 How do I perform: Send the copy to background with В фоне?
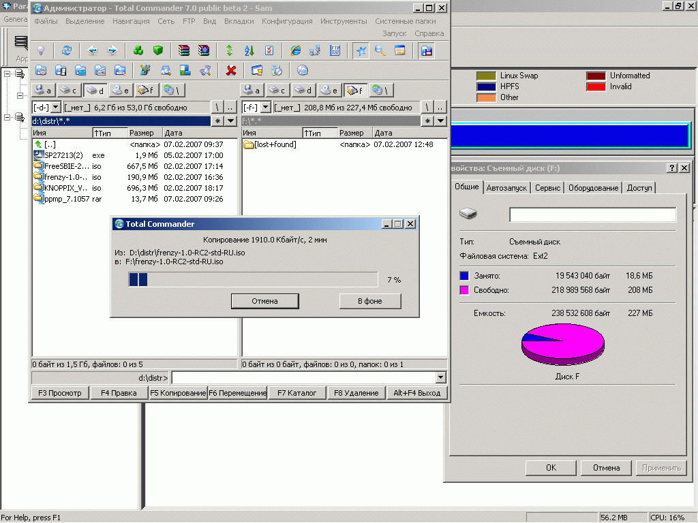[x=370, y=301]
